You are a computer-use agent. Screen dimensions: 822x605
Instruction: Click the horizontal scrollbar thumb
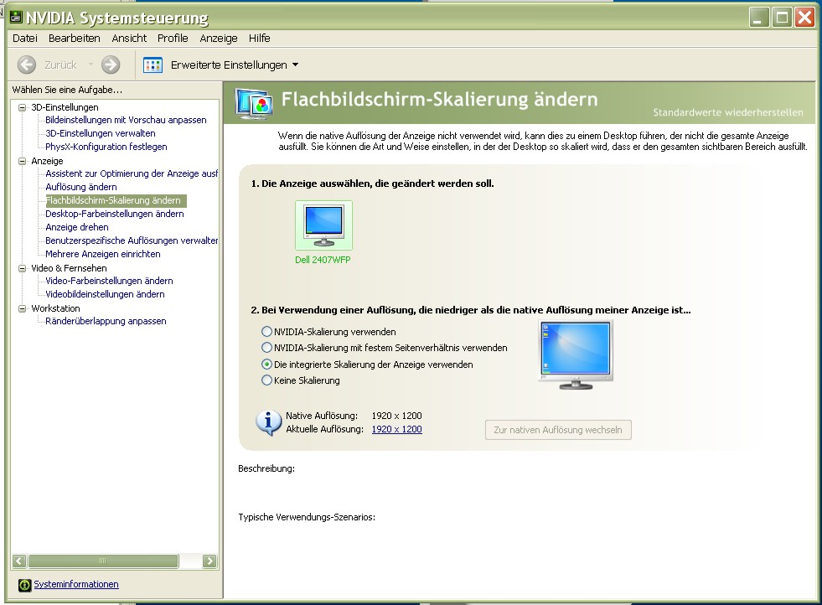(103, 561)
